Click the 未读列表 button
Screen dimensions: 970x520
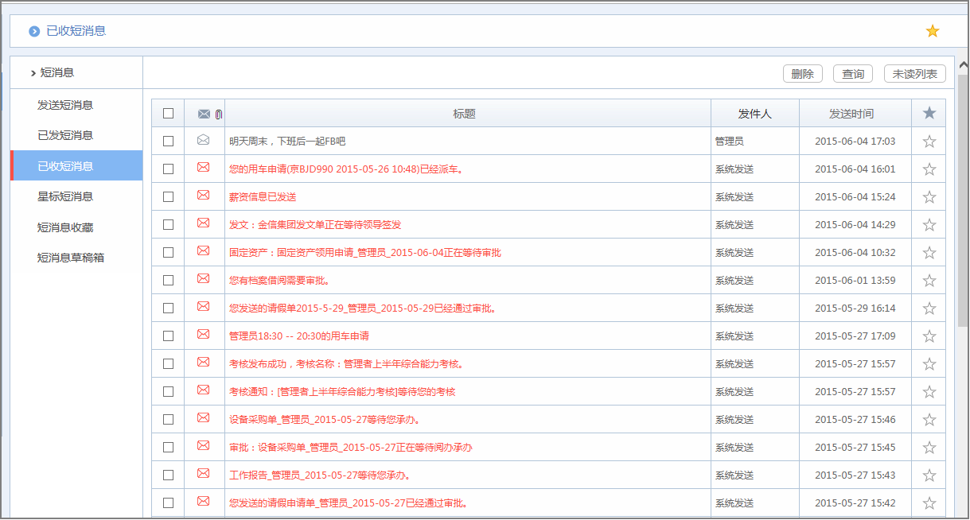click(x=914, y=74)
